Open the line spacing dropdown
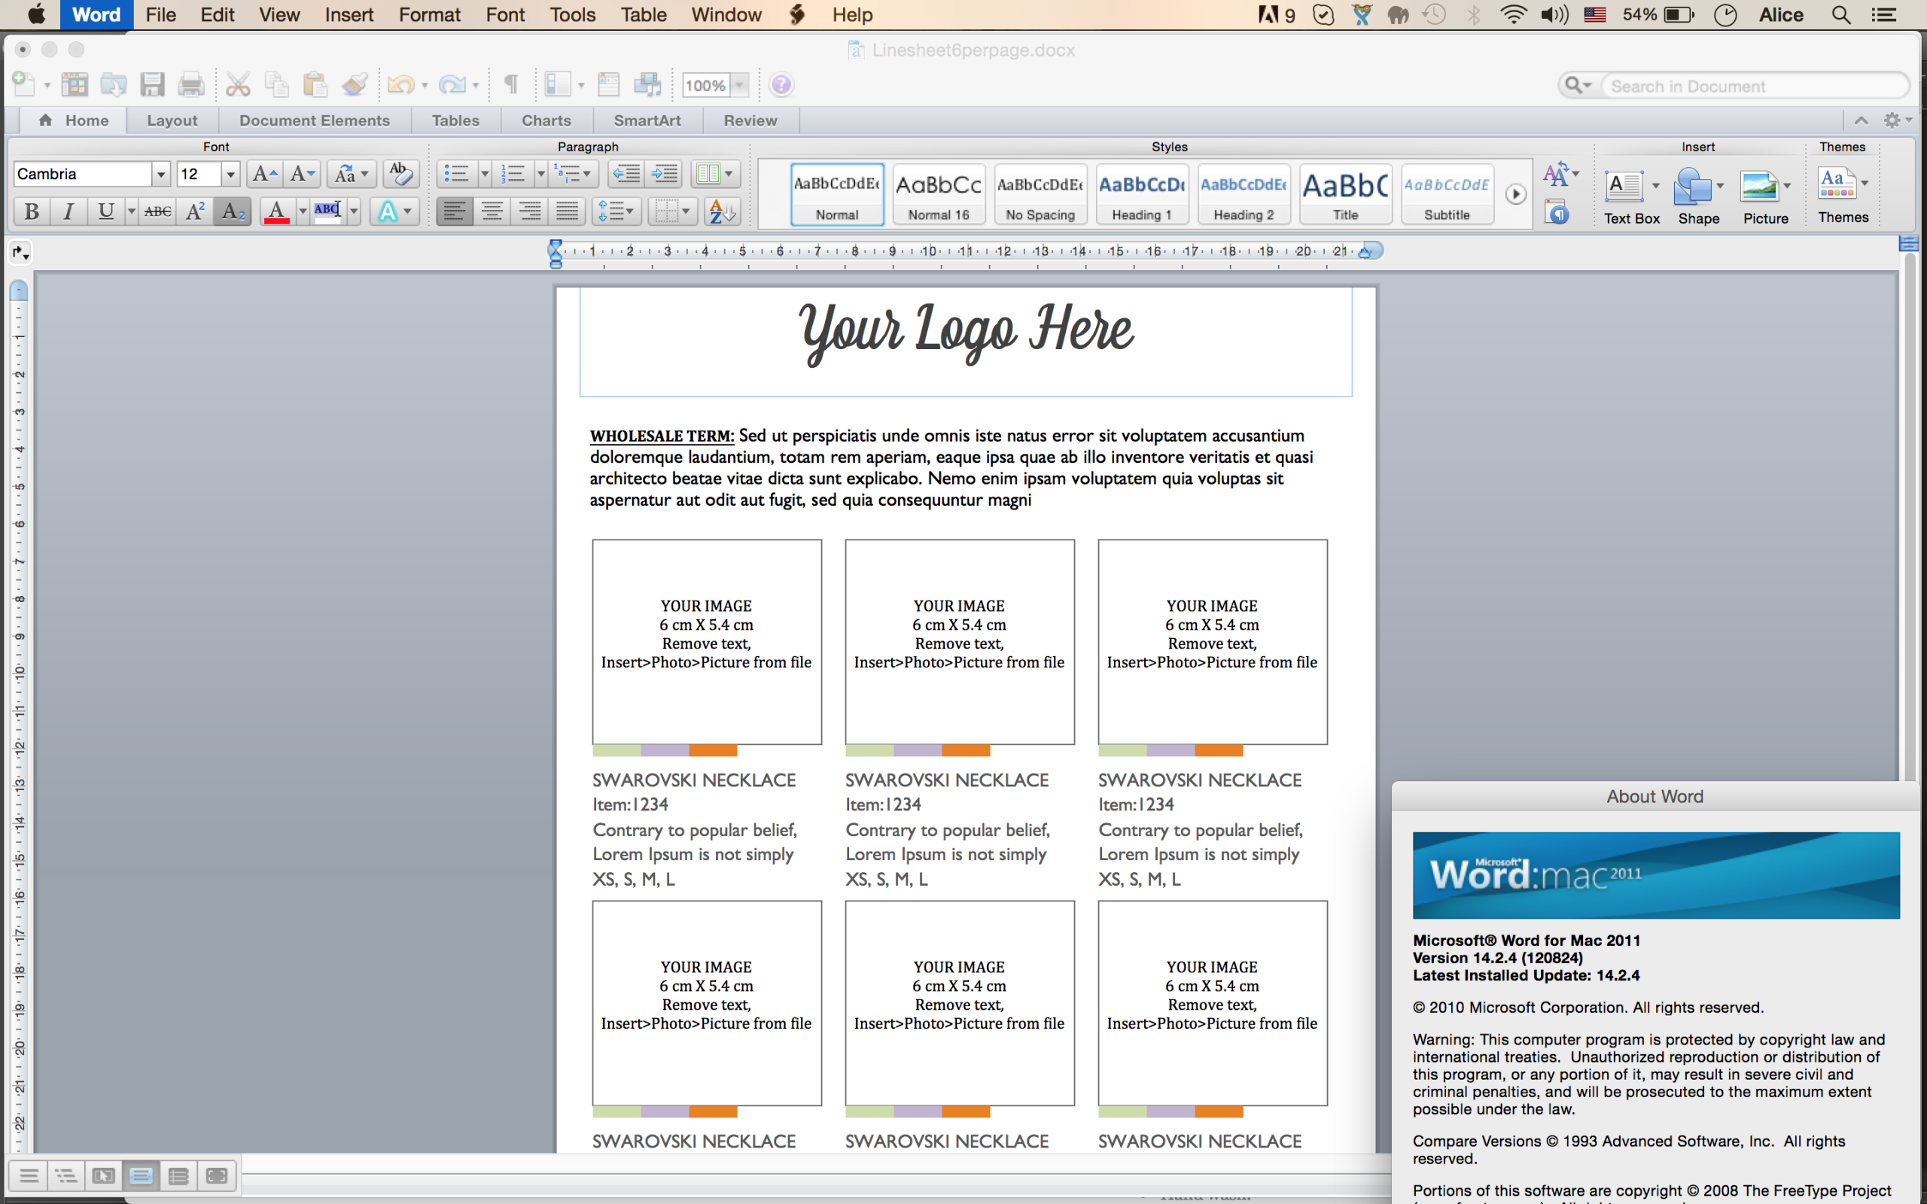This screenshot has height=1204, width=1927. (617, 211)
